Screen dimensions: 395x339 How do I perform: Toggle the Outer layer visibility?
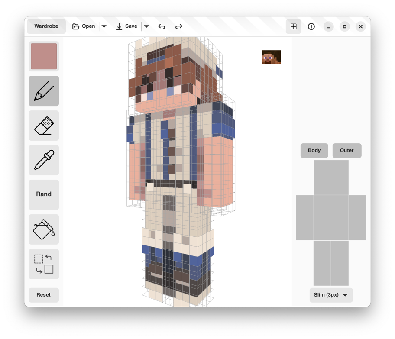point(347,150)
